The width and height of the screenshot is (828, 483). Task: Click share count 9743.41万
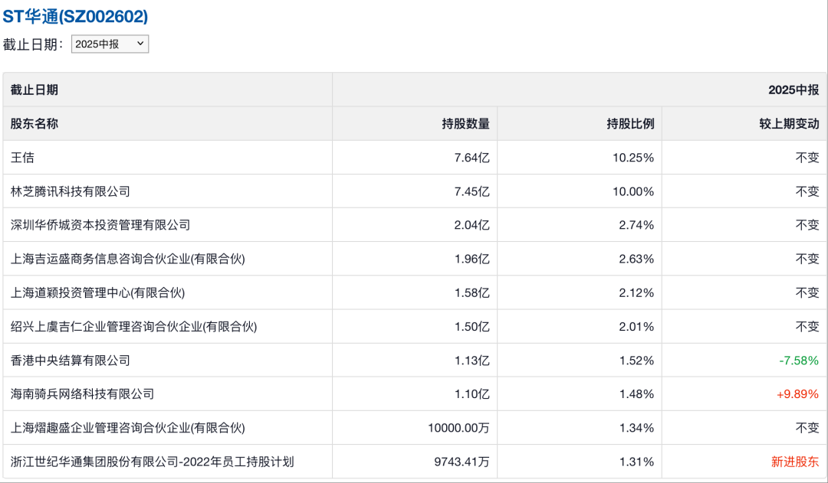(x=462, y=462)
